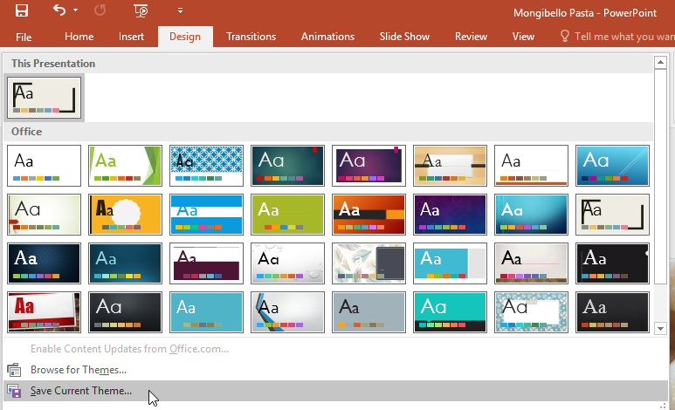
Task: Click the Undo arrow icon
Action: point(59,10)
